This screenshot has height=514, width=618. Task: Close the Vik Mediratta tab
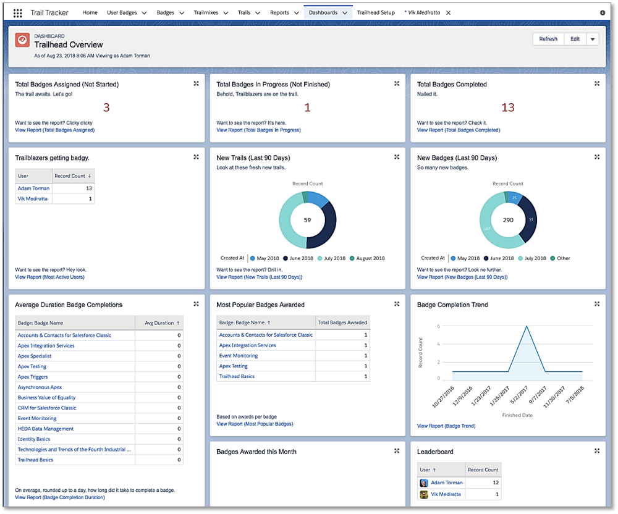[x=448, y=12]
